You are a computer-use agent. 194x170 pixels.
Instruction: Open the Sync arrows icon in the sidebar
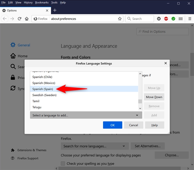(13, 88)
